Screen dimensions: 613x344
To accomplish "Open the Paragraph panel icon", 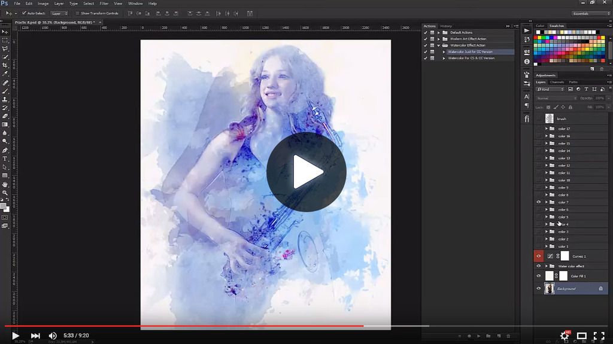I will (527, 105).
